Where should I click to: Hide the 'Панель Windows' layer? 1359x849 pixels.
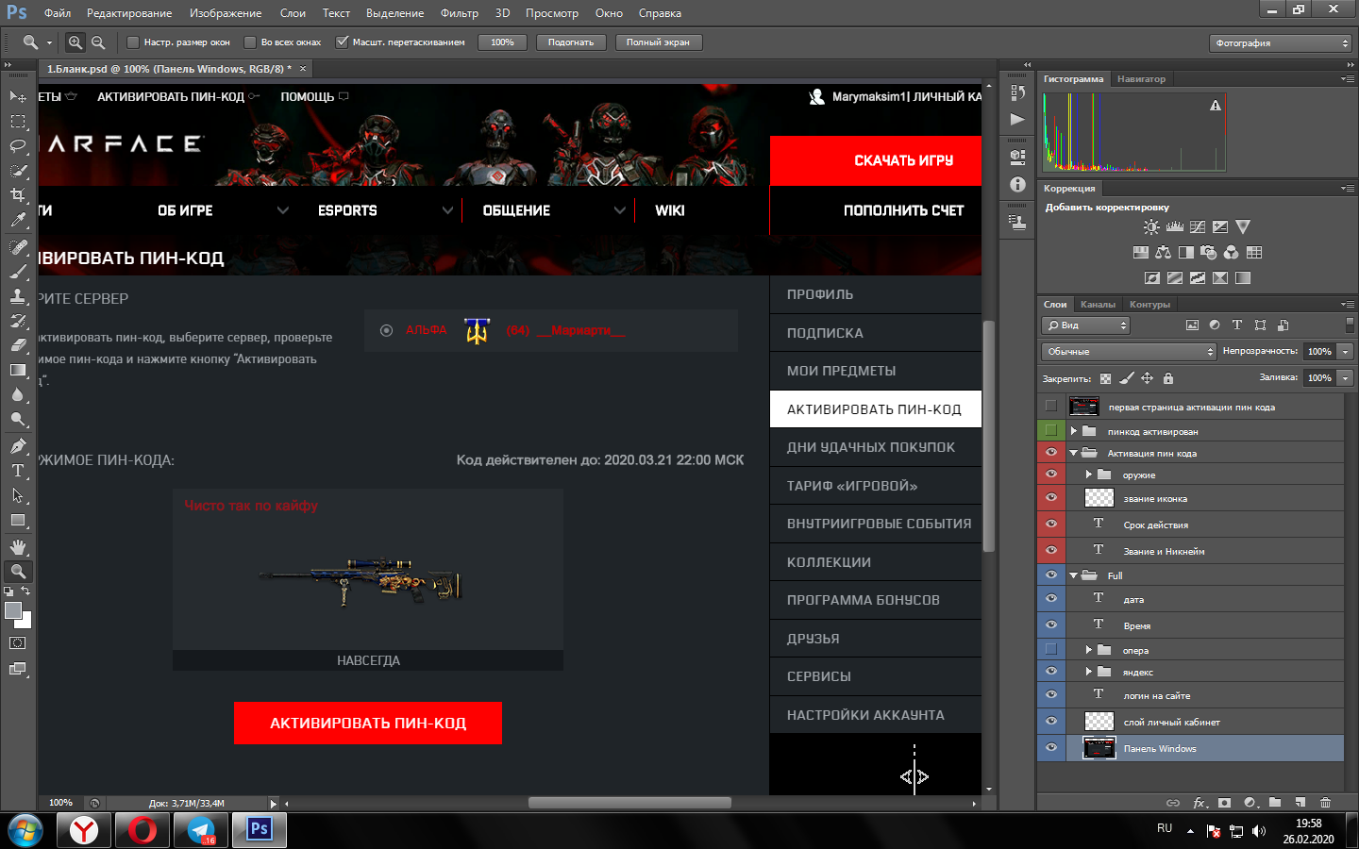[x=1050, y=748]
